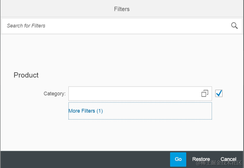Focus the Search for Filters field

tap(116, 26)
